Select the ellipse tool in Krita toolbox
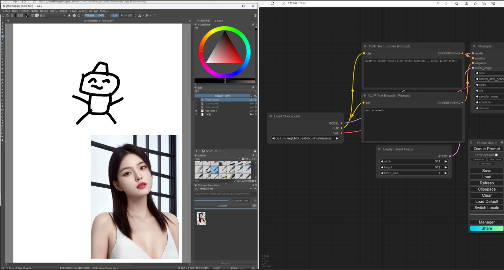The height and width of the screenshot is (270, 504). coord(2,46)
